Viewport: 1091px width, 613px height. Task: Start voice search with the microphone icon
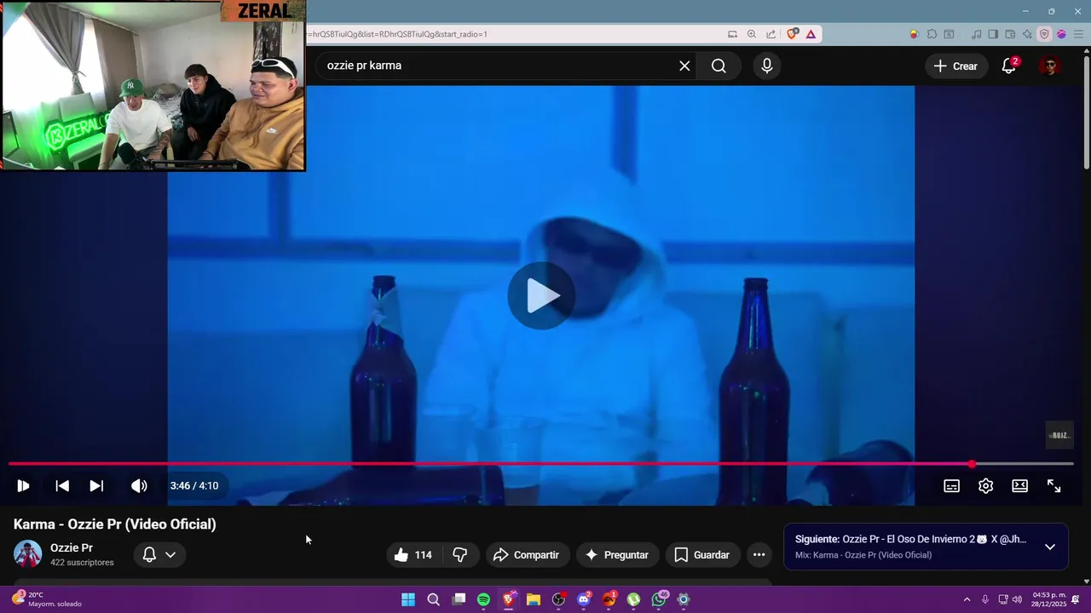coord(767,66)
